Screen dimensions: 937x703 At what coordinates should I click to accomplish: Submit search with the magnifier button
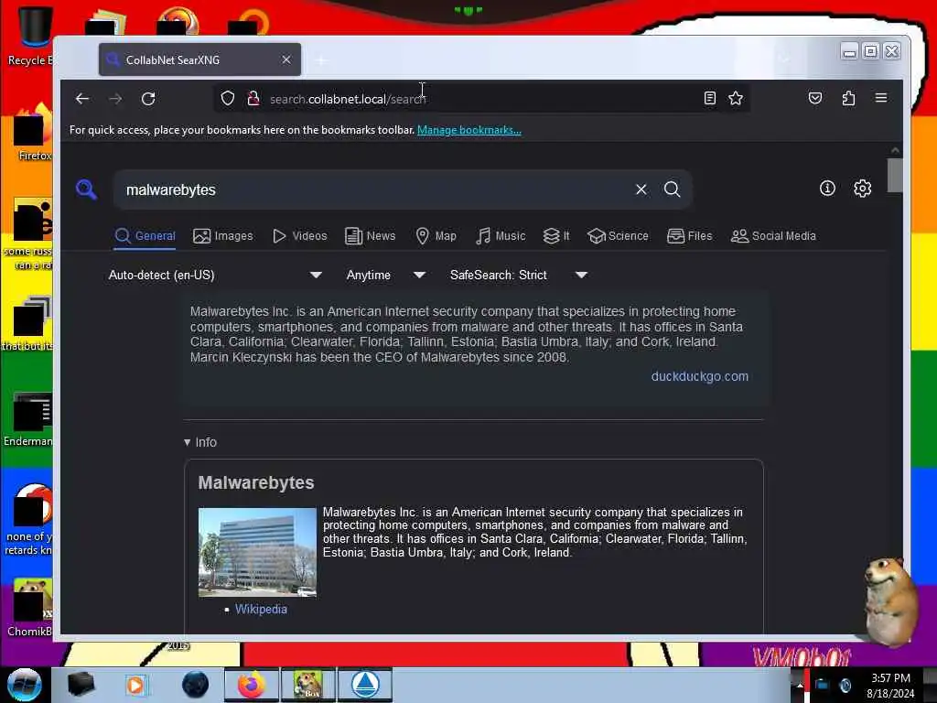(673, 189)
